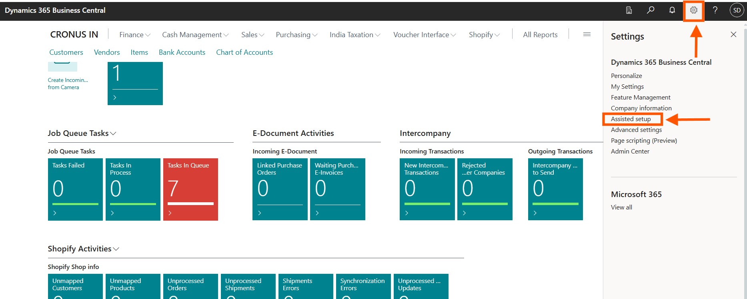Choose Personalize from the Settings list
Viewport: 747px width, 299px height.
[x=626, y=76]
